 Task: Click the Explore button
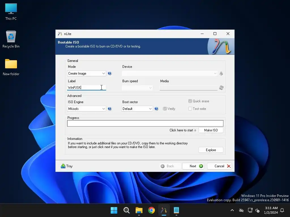(x=211, y=150)
